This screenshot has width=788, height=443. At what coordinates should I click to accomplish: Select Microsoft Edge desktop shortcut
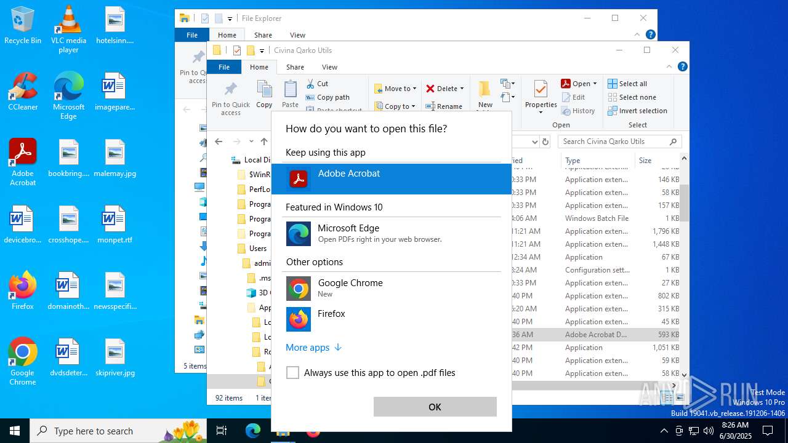click(68, 96)
